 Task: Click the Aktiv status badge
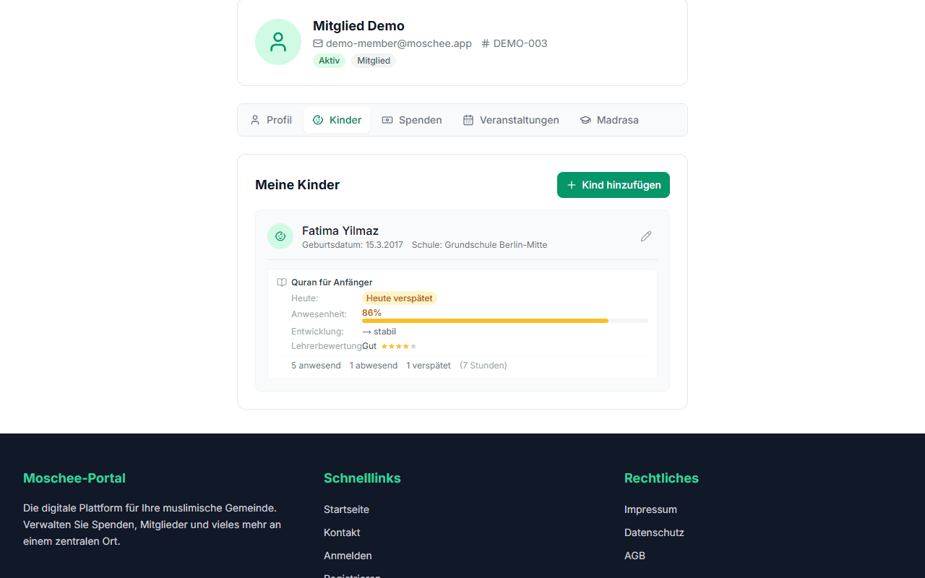[329, 61]
